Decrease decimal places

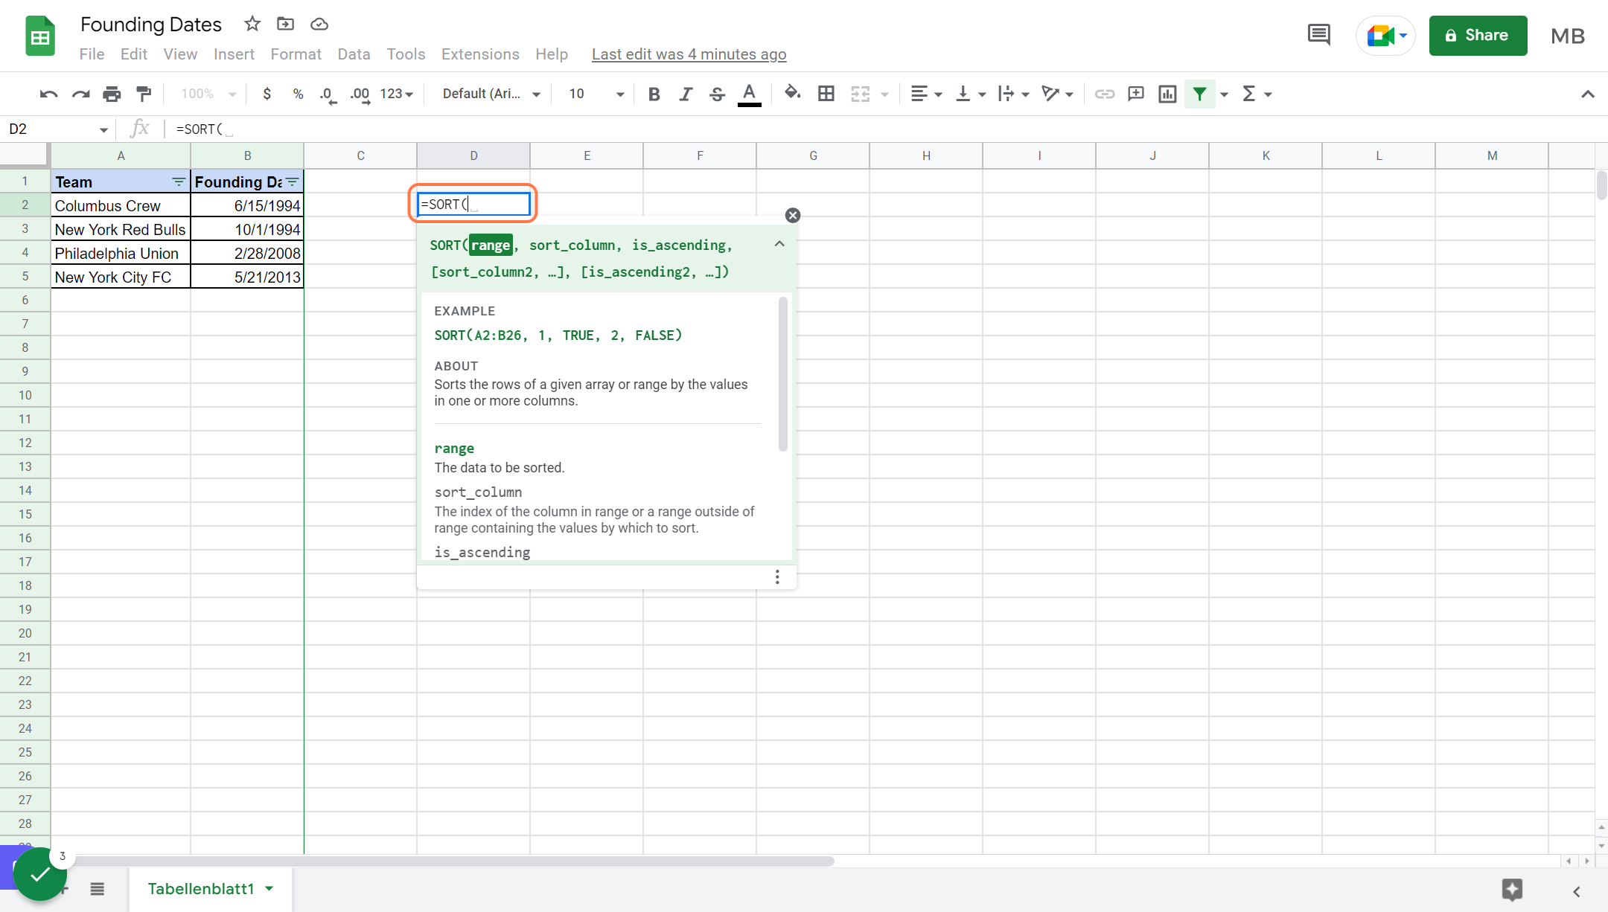(x=328, y=94)
